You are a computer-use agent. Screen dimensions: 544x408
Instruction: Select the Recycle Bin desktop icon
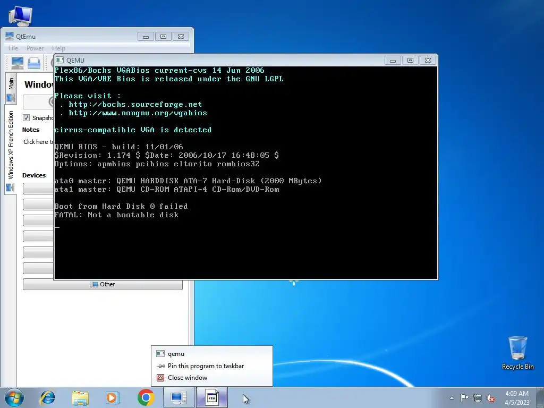tap(517, 353)
